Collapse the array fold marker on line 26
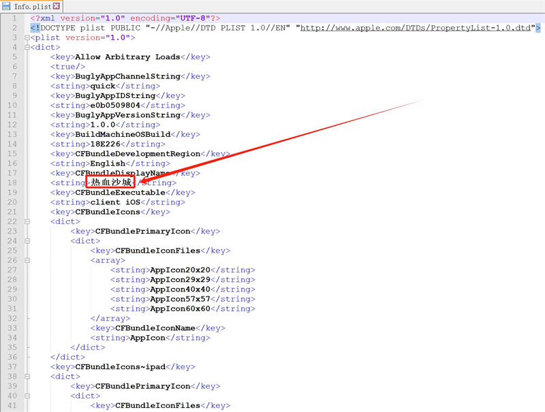 27,261
